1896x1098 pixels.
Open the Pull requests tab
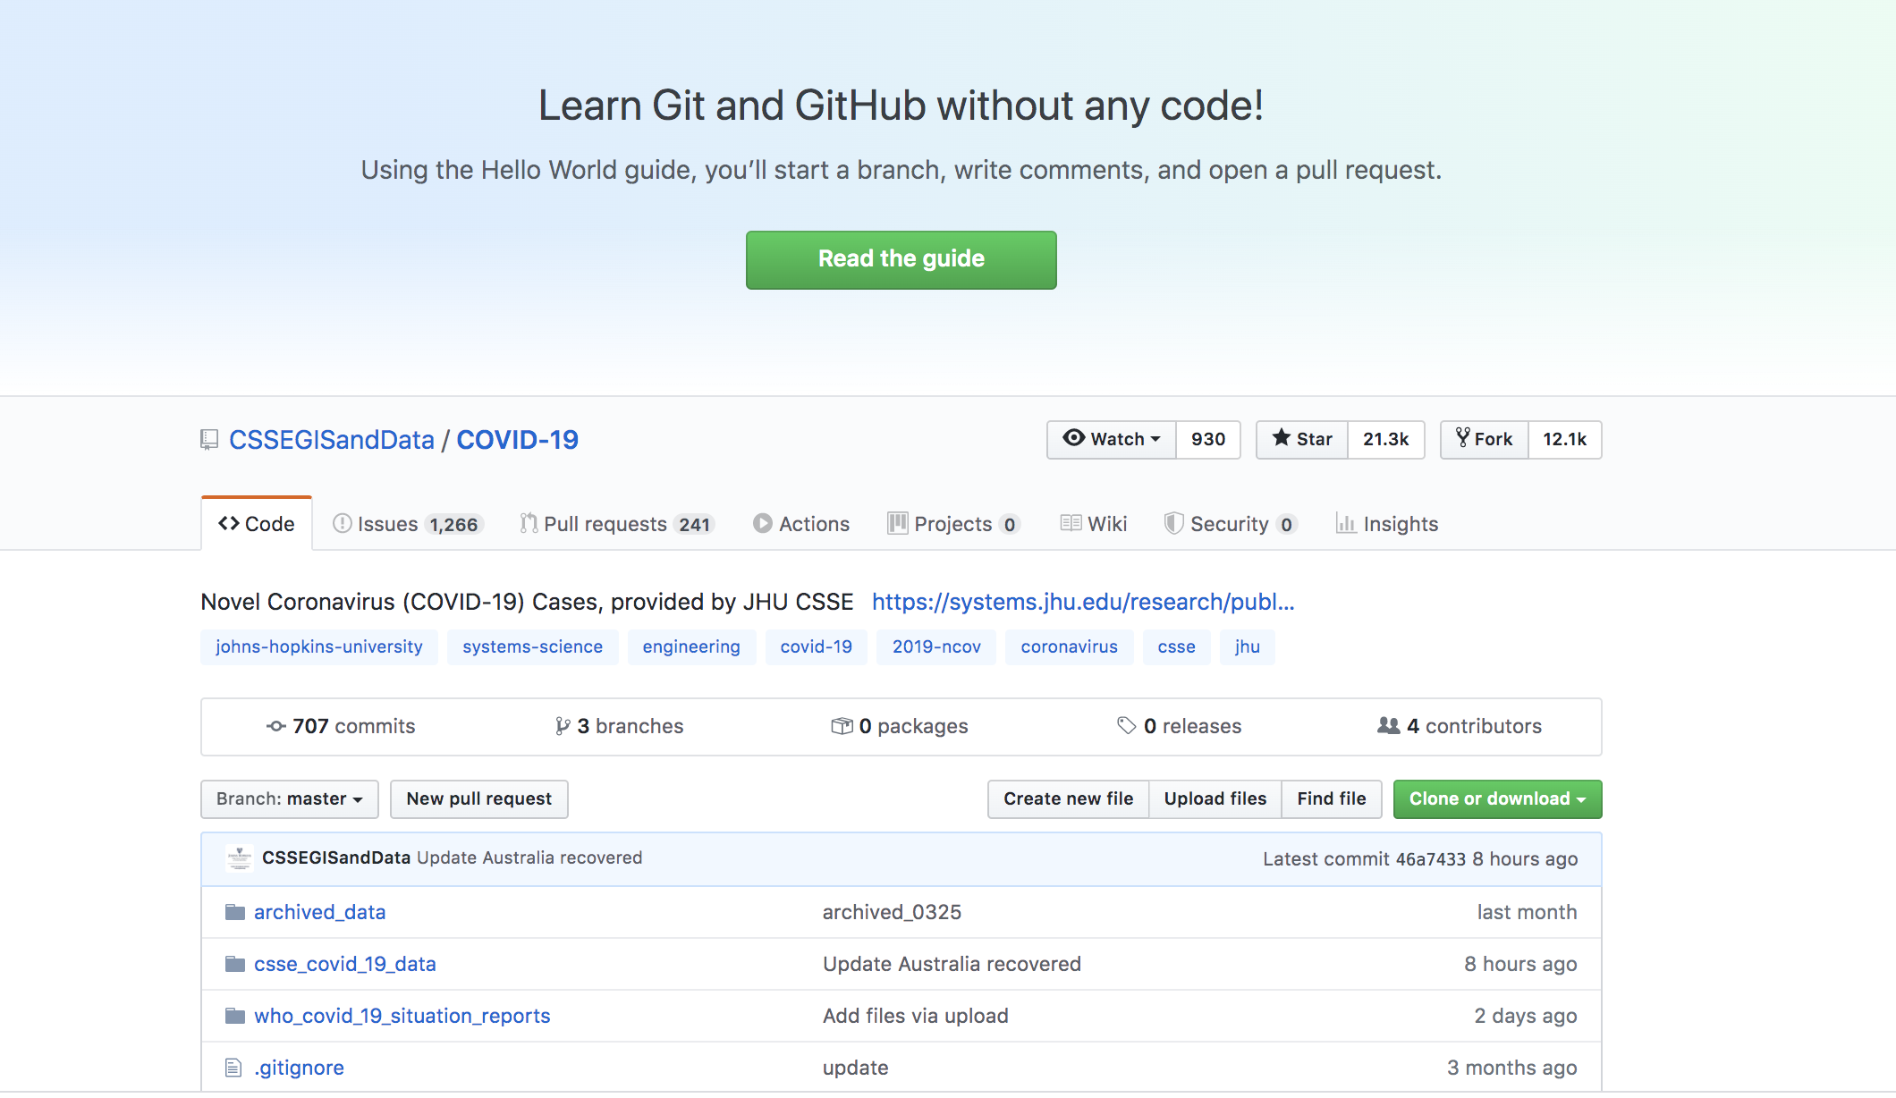click(616, 524)
